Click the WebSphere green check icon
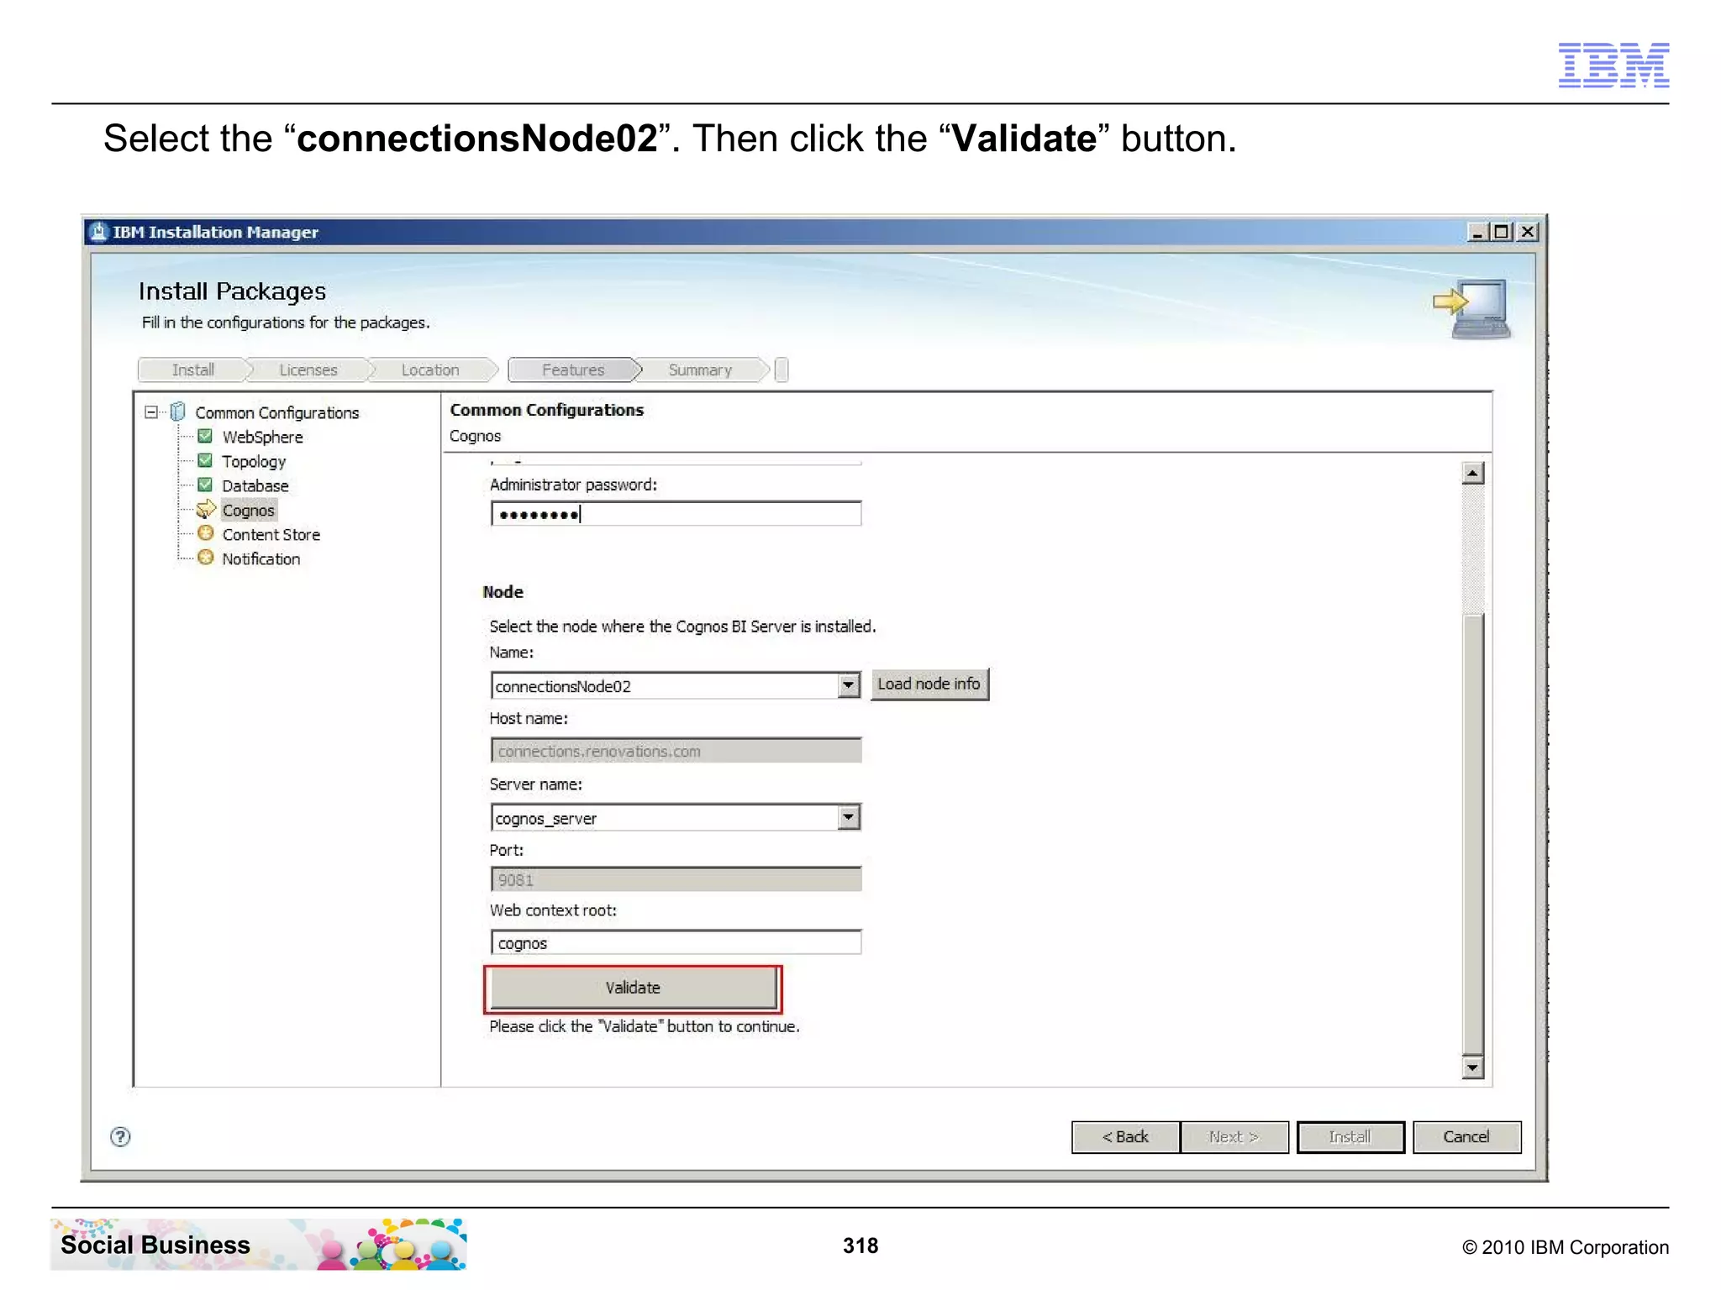1721x1290 pixels. [x=205, y=436]
